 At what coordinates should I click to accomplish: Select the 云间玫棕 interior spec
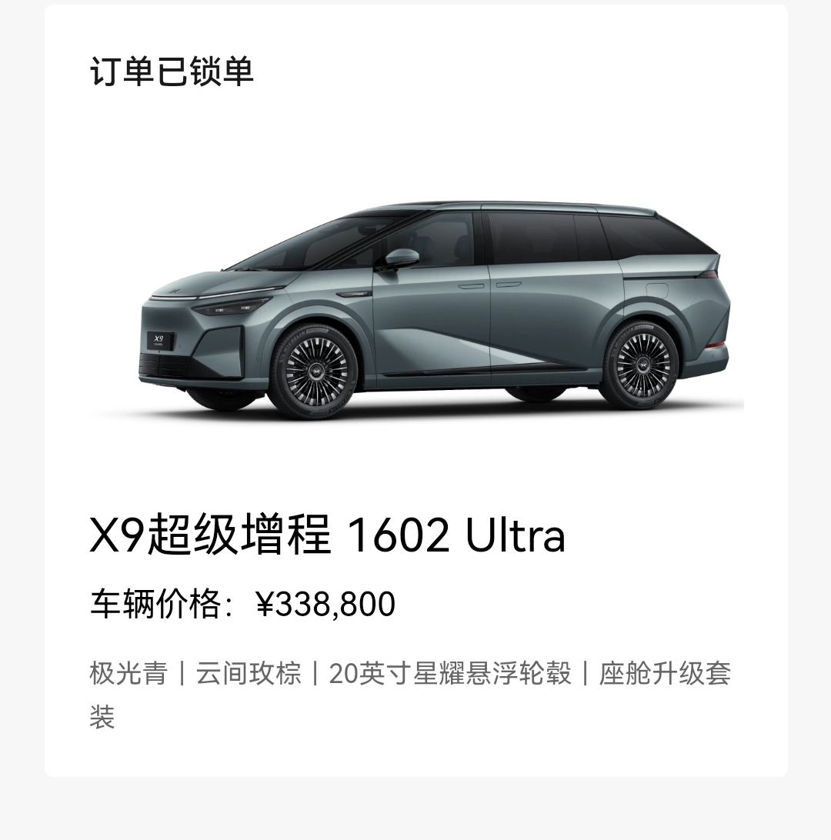[x=248, y=673]
